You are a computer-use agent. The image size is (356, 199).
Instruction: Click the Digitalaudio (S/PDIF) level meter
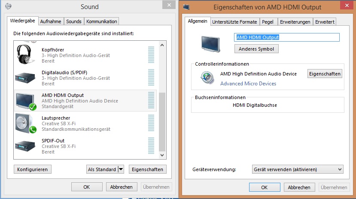click(x=151, y=77)
